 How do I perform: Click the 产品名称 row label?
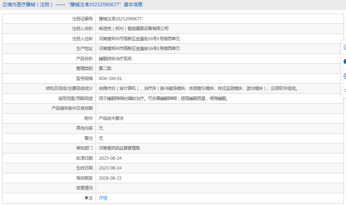pos(84,59)
